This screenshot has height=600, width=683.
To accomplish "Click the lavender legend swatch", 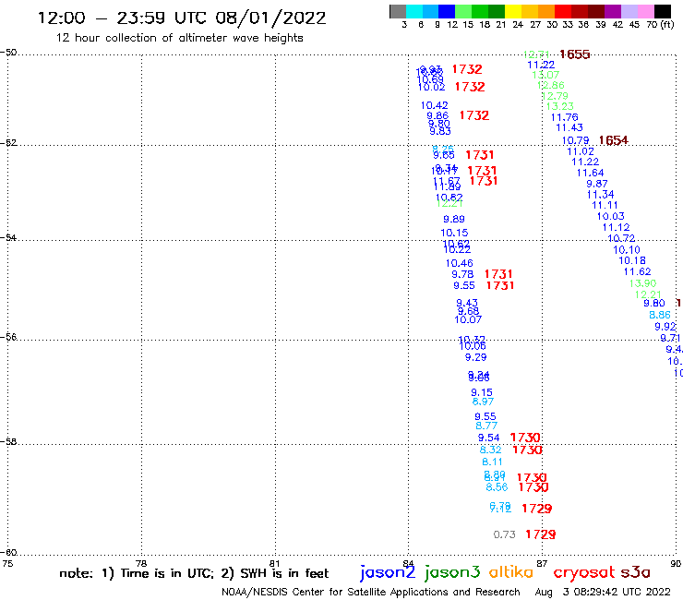I will (629, 11).
